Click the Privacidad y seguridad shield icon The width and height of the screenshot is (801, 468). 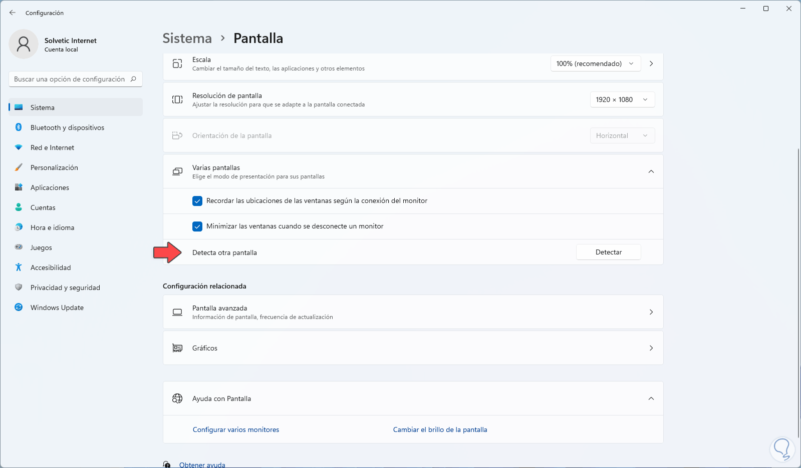19,287
